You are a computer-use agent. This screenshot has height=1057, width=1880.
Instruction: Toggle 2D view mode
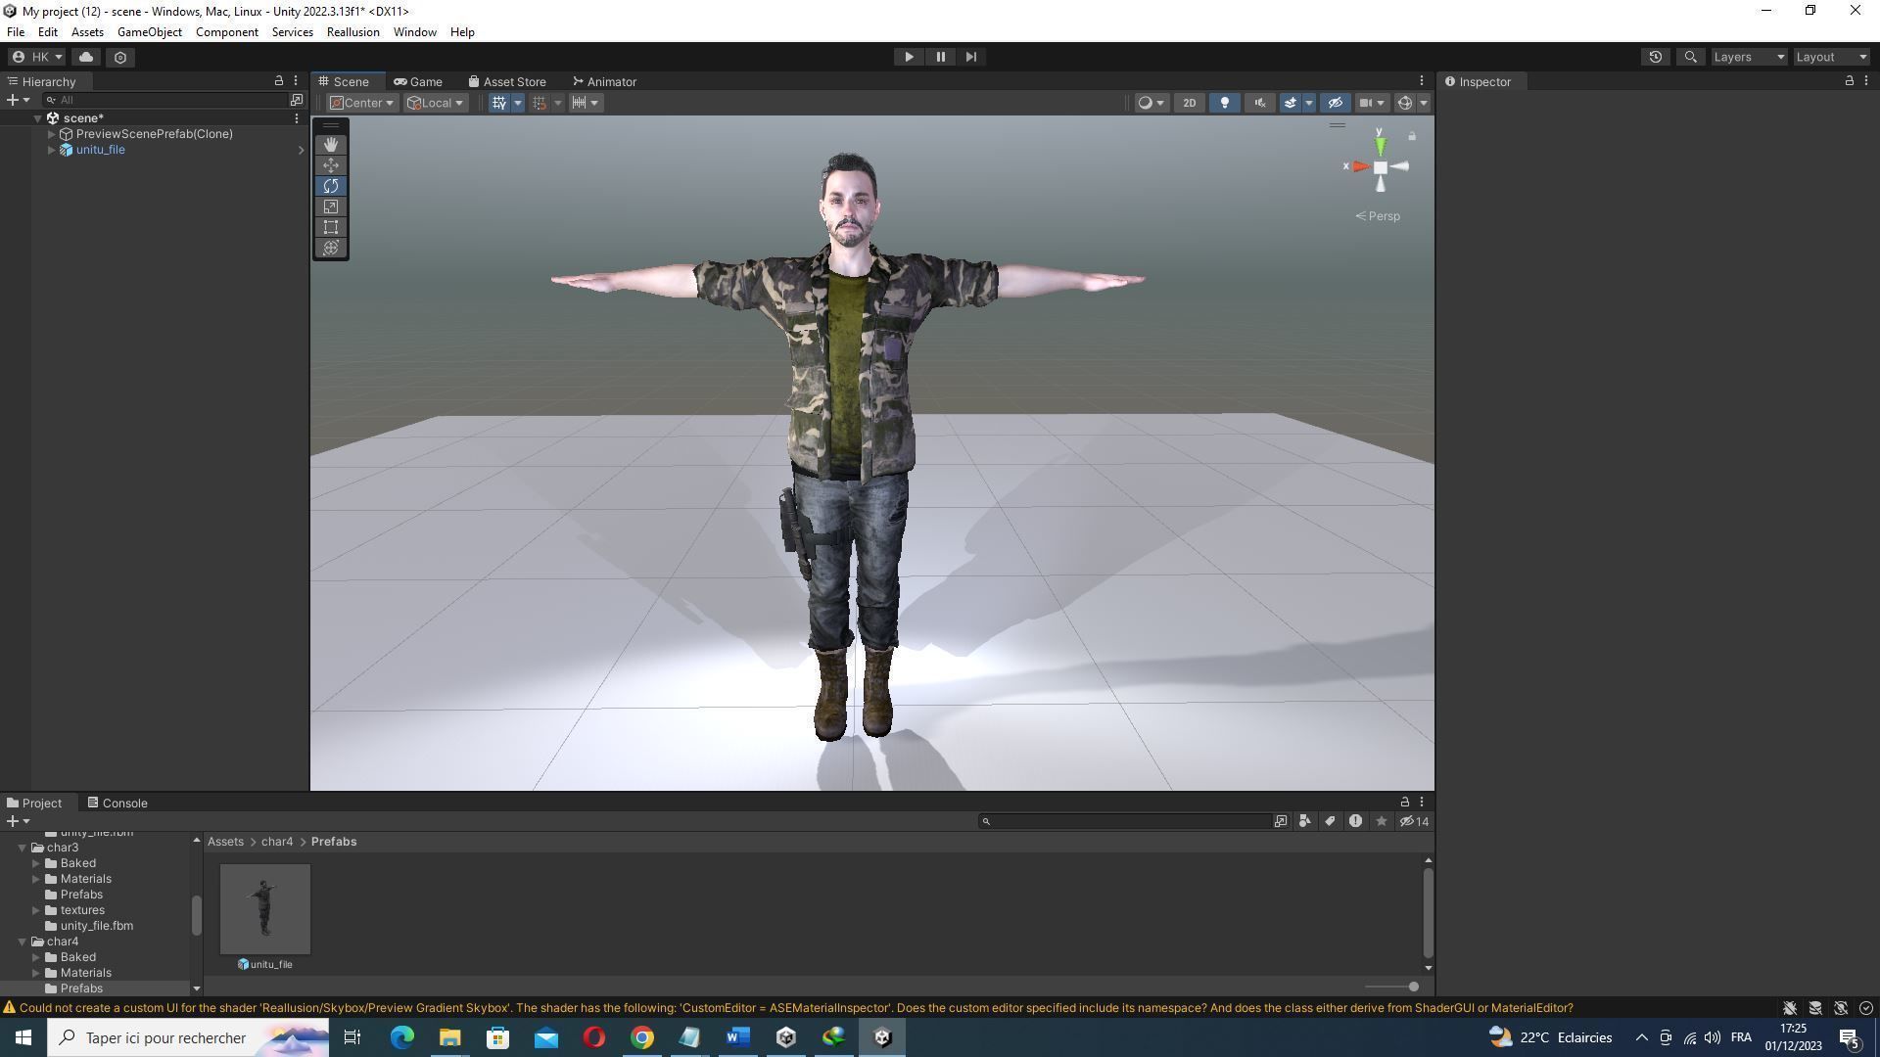[x=1189, y=103]
